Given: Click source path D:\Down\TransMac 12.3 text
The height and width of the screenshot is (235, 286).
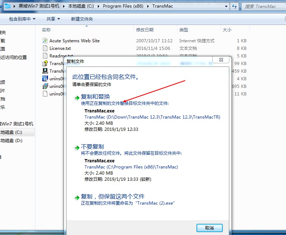Looking at the screenshot, I should tap(152, 117).
